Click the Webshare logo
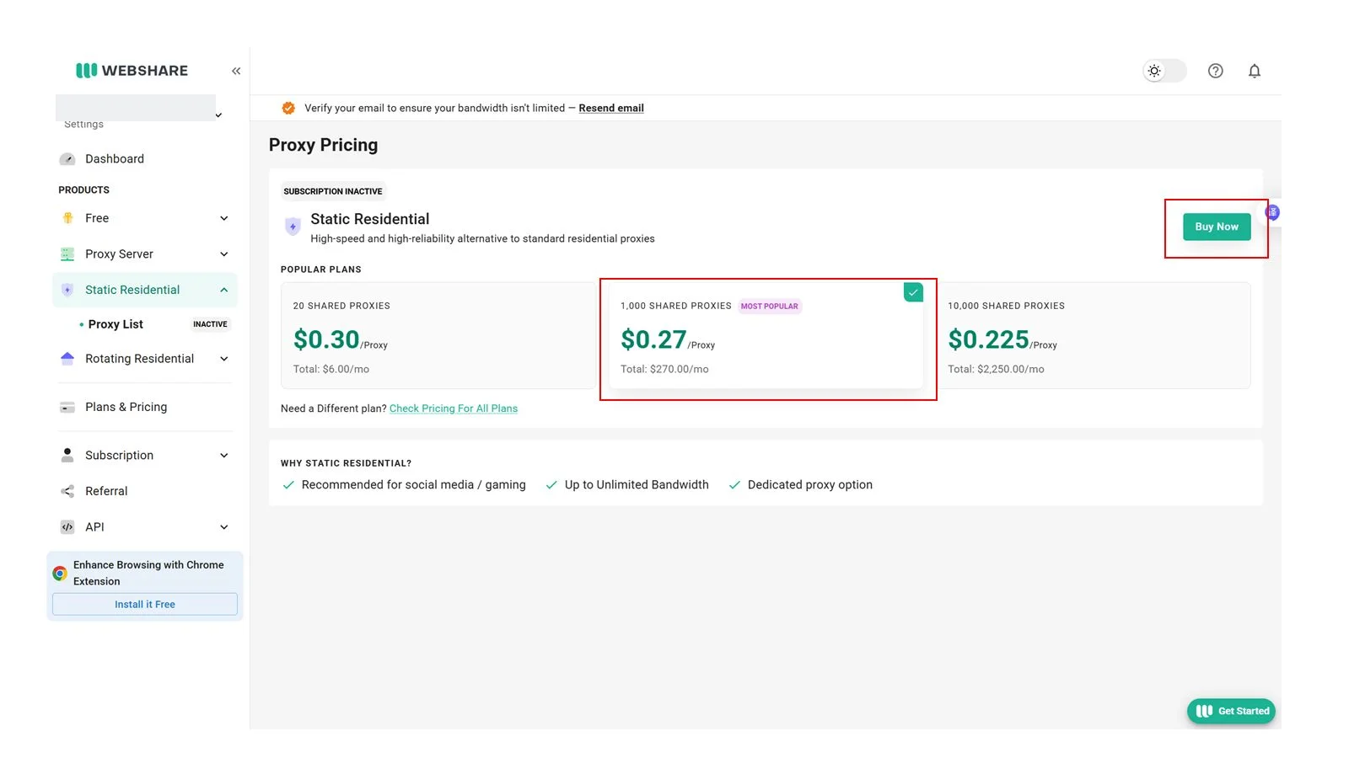Image resolution: width=1349 pixels, height=758 pixels. tap(132, 71)
